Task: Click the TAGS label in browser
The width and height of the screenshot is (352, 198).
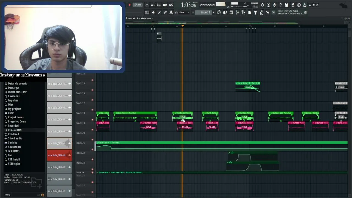Action: (7, 195)
